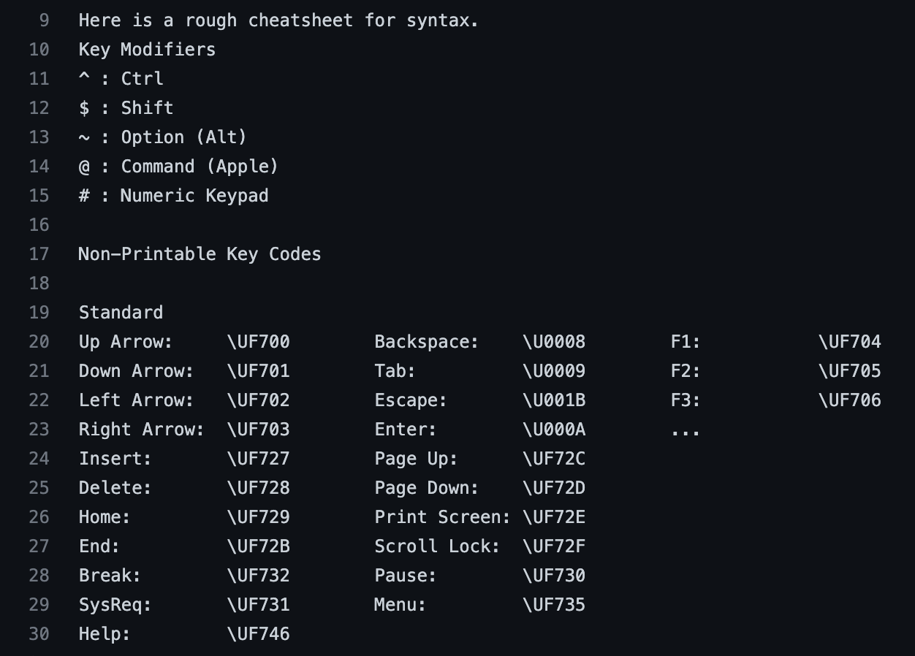Click the 'Key Modifiers' heading text
This screenshot has width=915, height=656.
[147, 50]
